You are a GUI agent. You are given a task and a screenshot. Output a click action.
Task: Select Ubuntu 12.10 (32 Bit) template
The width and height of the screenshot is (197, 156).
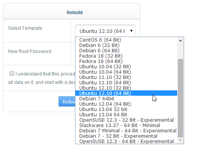click(126, 88)
